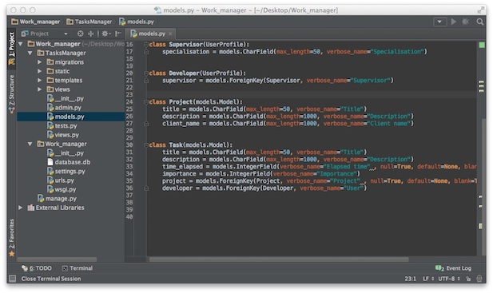Open Search Everywhere magnifier icon

[479, 22]
